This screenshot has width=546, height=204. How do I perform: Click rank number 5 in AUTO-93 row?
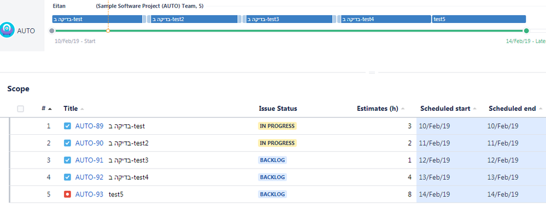(49, 194)
